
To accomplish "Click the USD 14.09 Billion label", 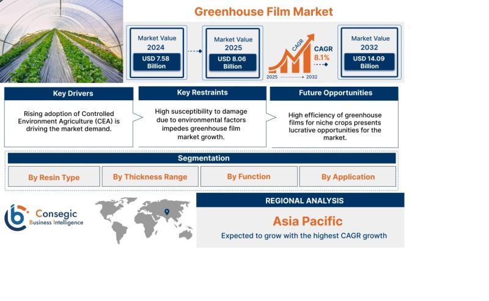I will click(369, 62).
